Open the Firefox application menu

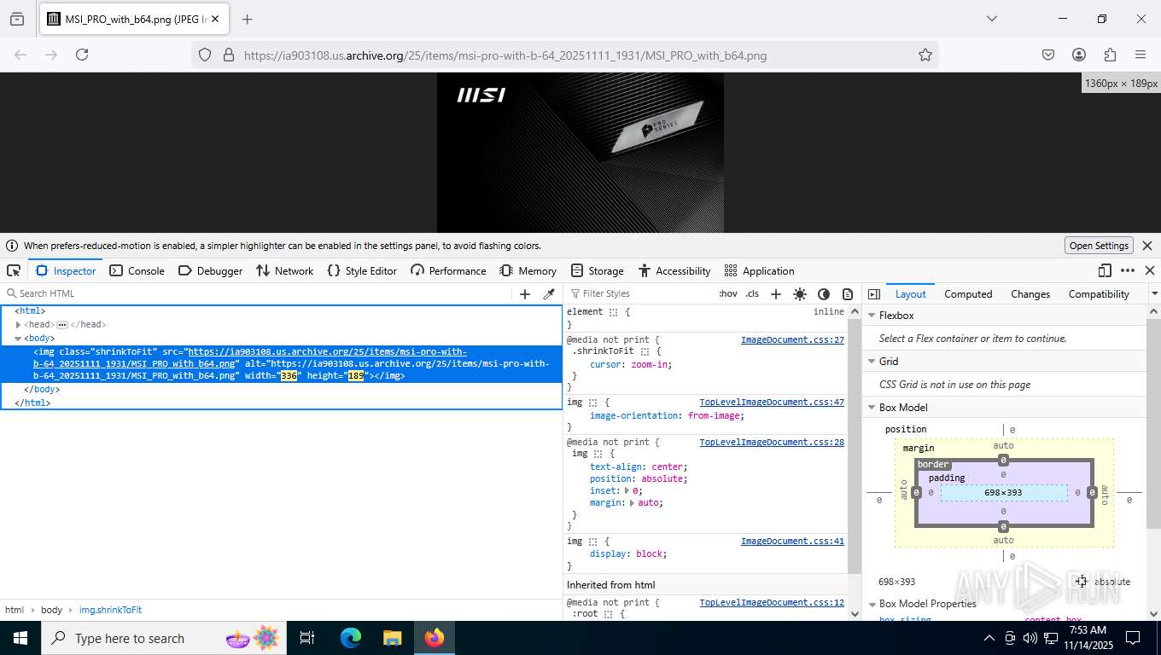pyautogui.click(x=1141, y=55)
